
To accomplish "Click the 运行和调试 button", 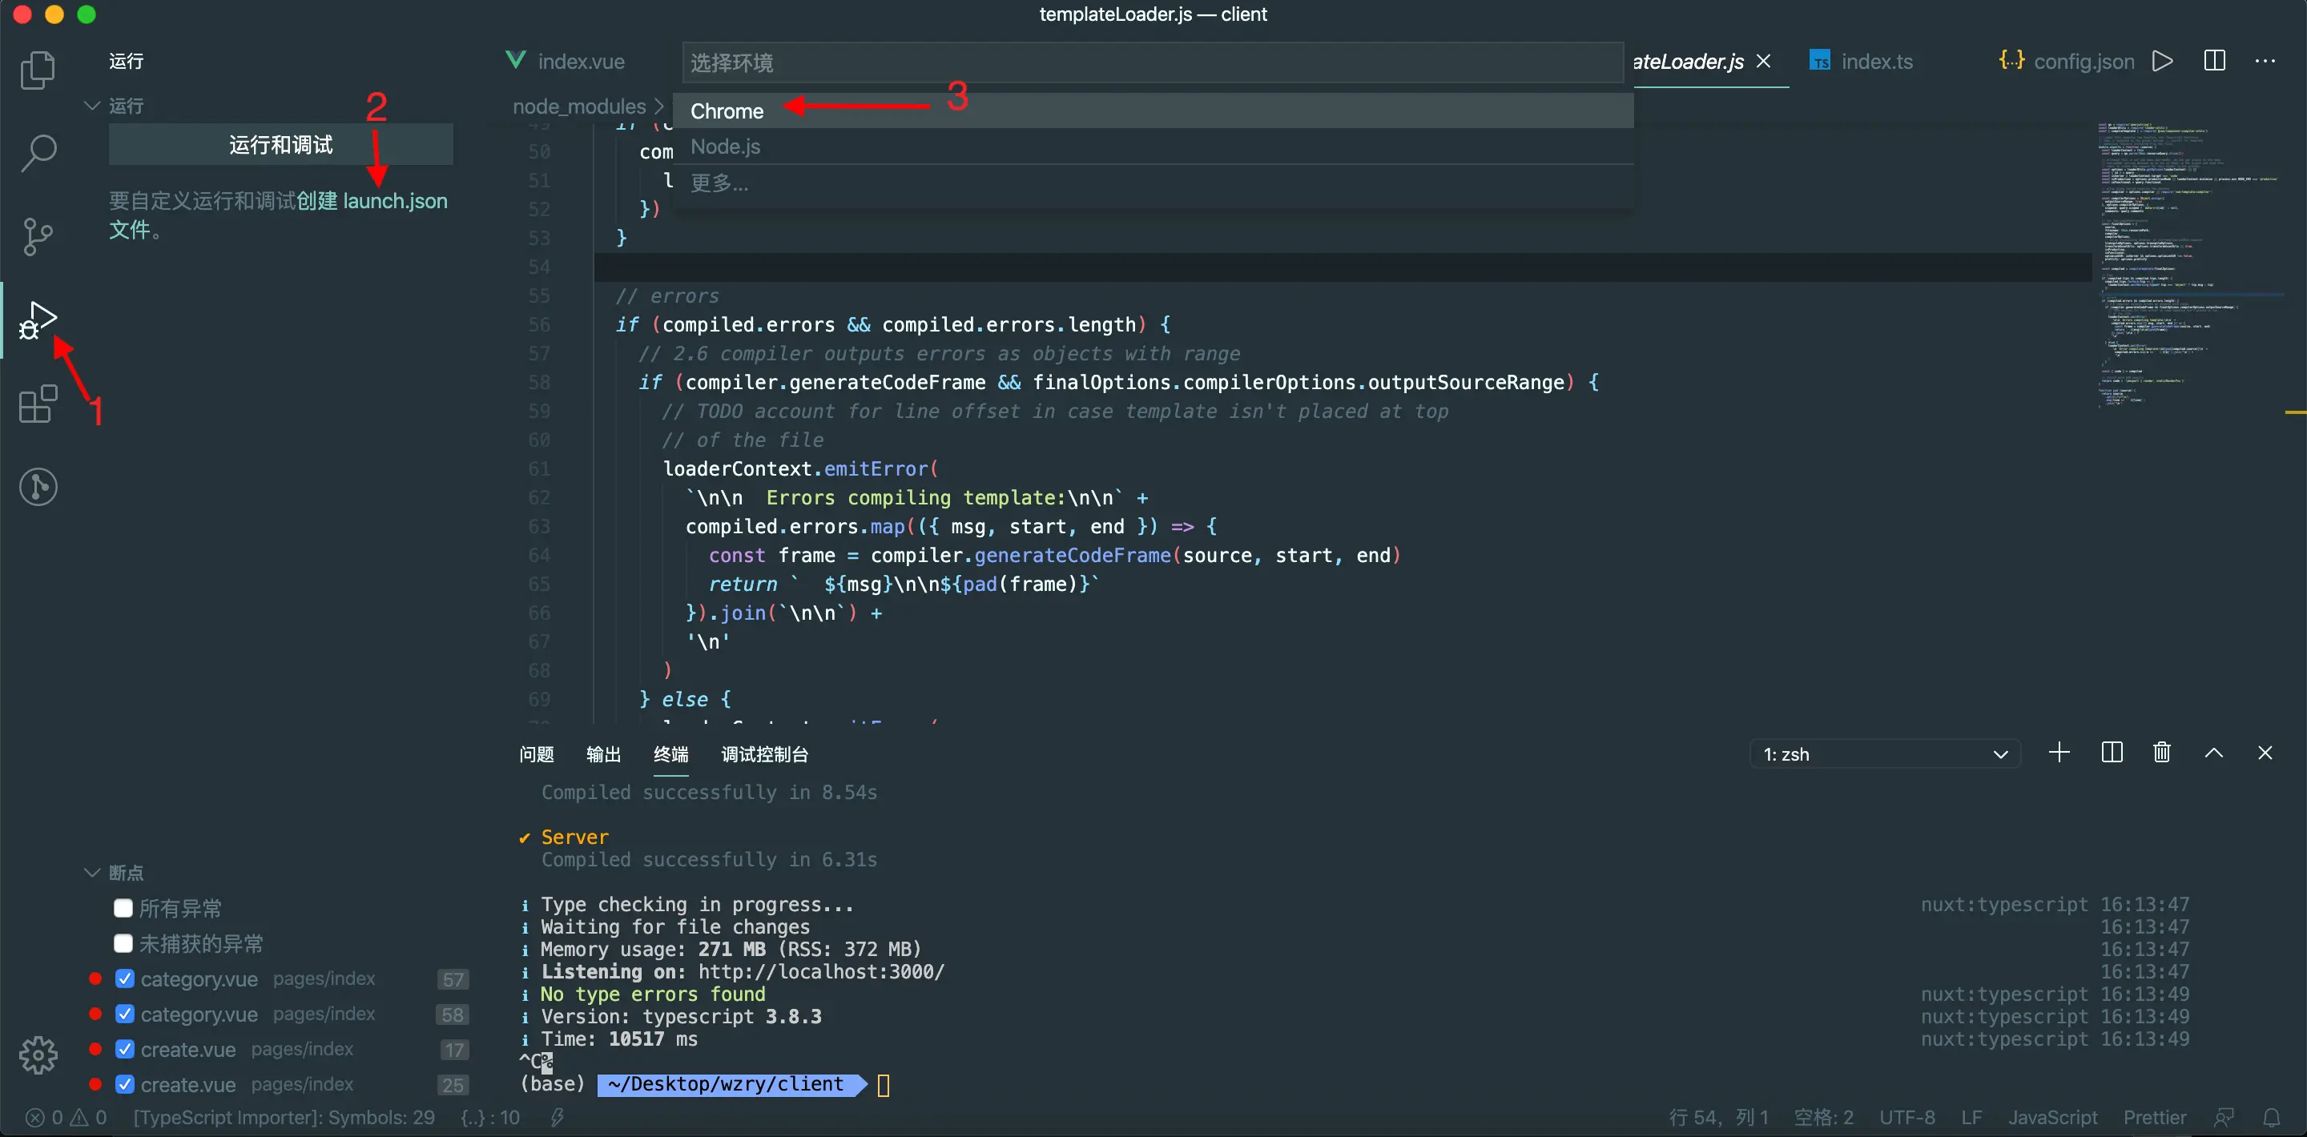I will [x=280, y=145].
